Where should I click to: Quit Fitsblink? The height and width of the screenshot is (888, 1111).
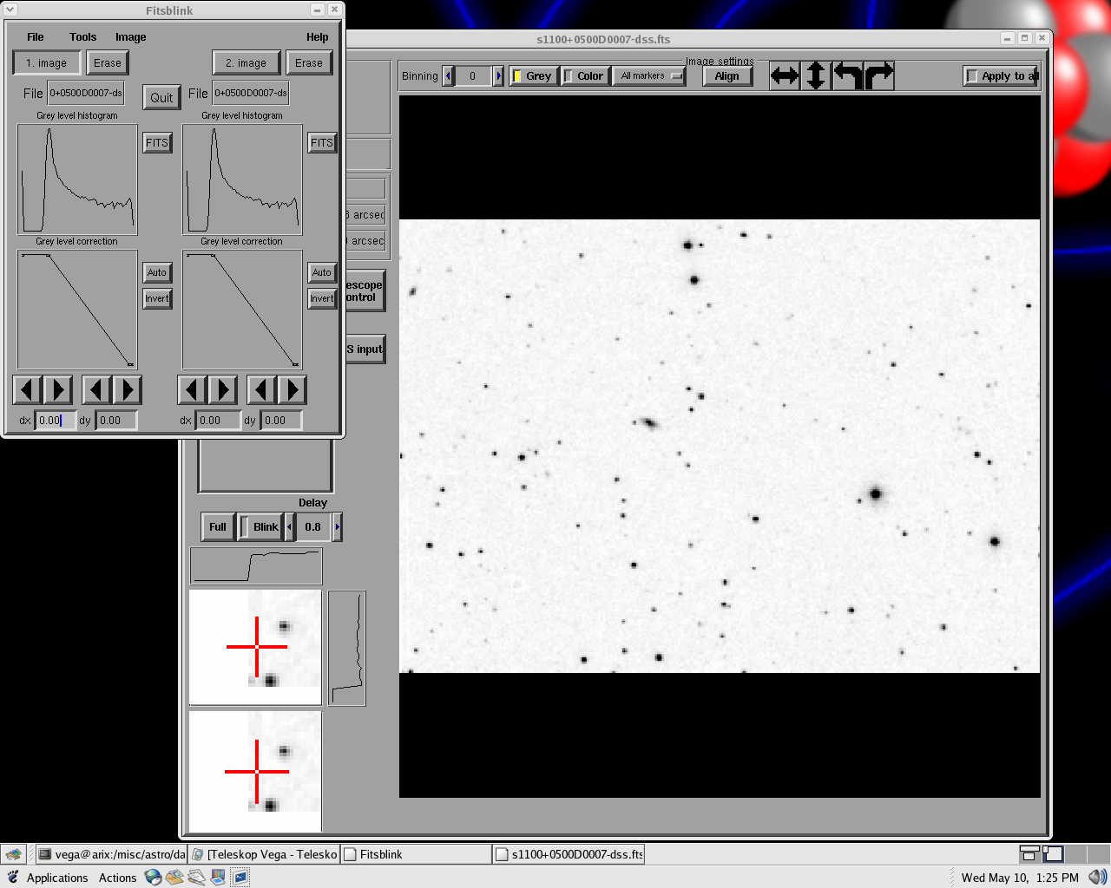161,98
